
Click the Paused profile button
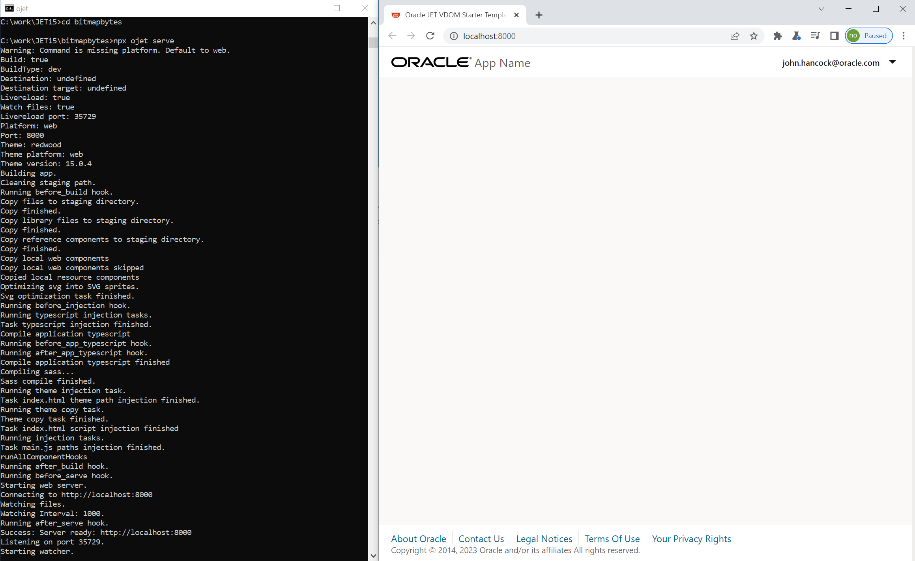(869, 36)
